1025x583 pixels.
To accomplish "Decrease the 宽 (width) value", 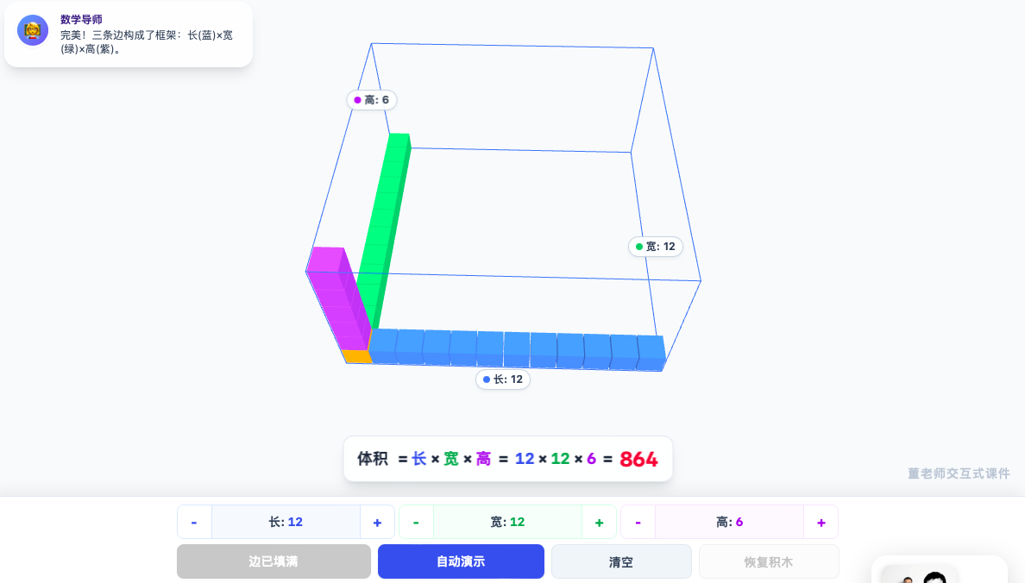I will tap(416, 522).
